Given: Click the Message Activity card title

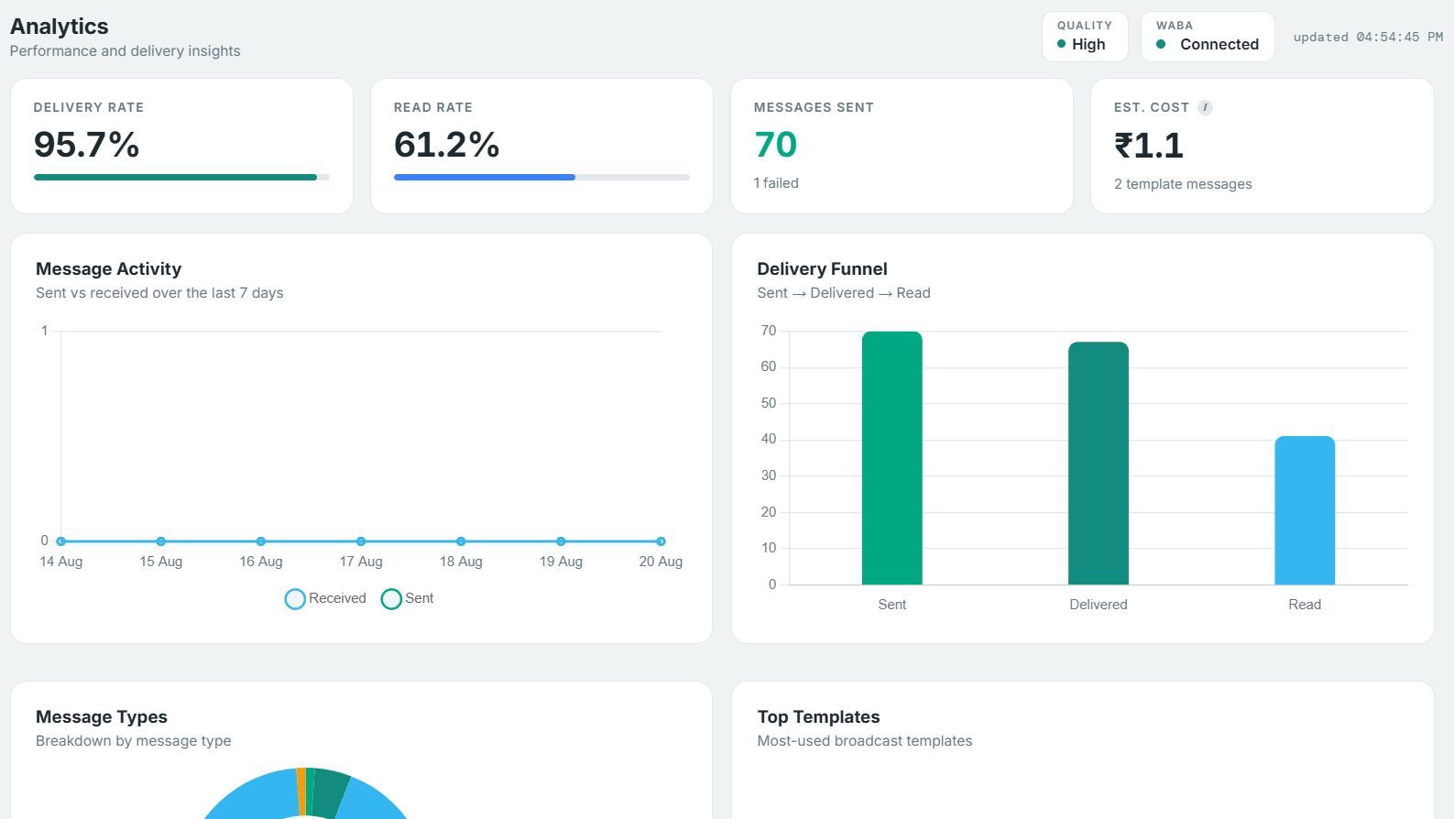Looking at the screenshot, I should point(109,269).
